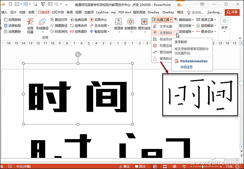Switch to the 审阅 Review tab
Viewport: 244px width, 169px height.
(x=70, y=12)
